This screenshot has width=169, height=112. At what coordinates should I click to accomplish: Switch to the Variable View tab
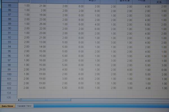pyautogui.click(x=24, y=106)
